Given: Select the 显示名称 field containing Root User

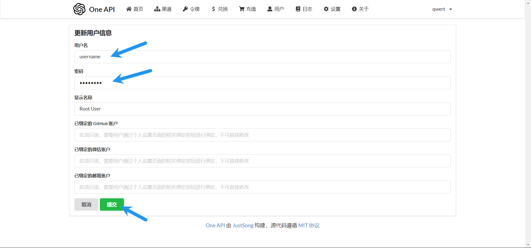Looking at the screenshot, I should click(262, 109).
